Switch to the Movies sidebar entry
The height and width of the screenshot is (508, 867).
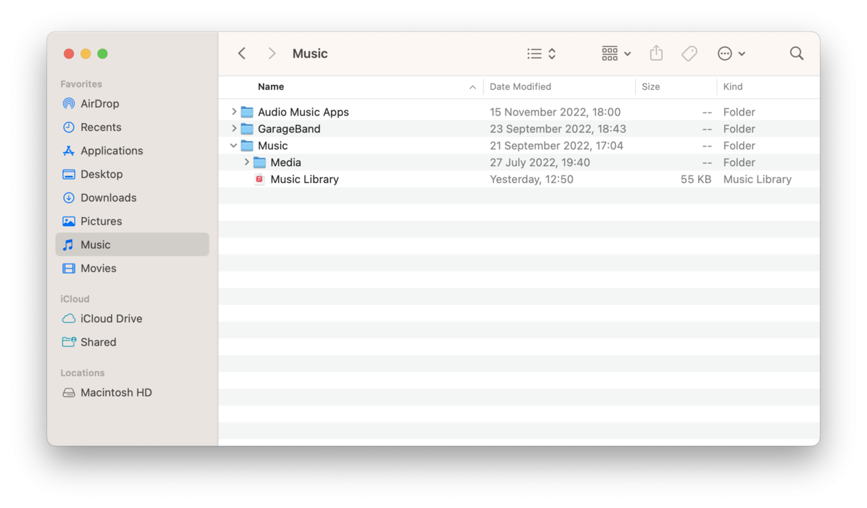(99, 268)
